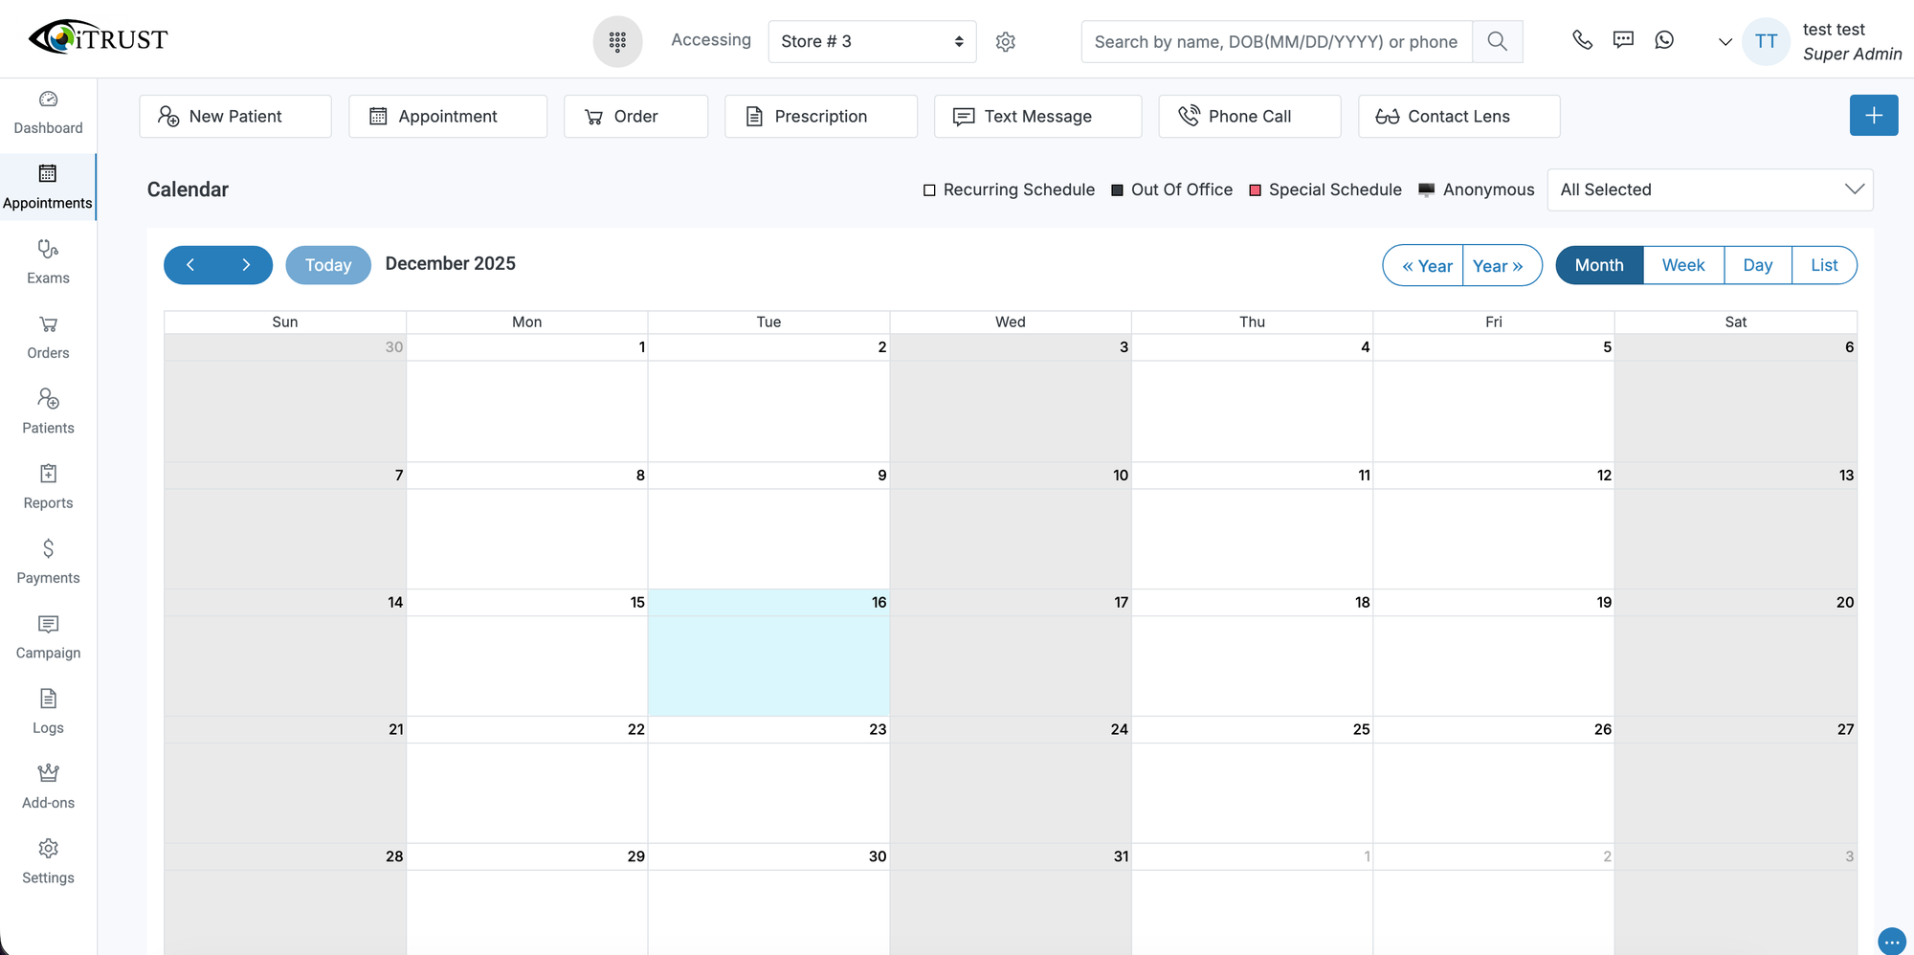
Task: Open the apps grid launcher icon
Action: (617, 41)
